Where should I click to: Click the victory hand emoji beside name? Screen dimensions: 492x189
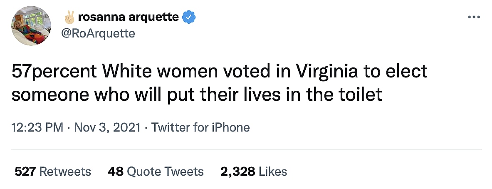69,17
